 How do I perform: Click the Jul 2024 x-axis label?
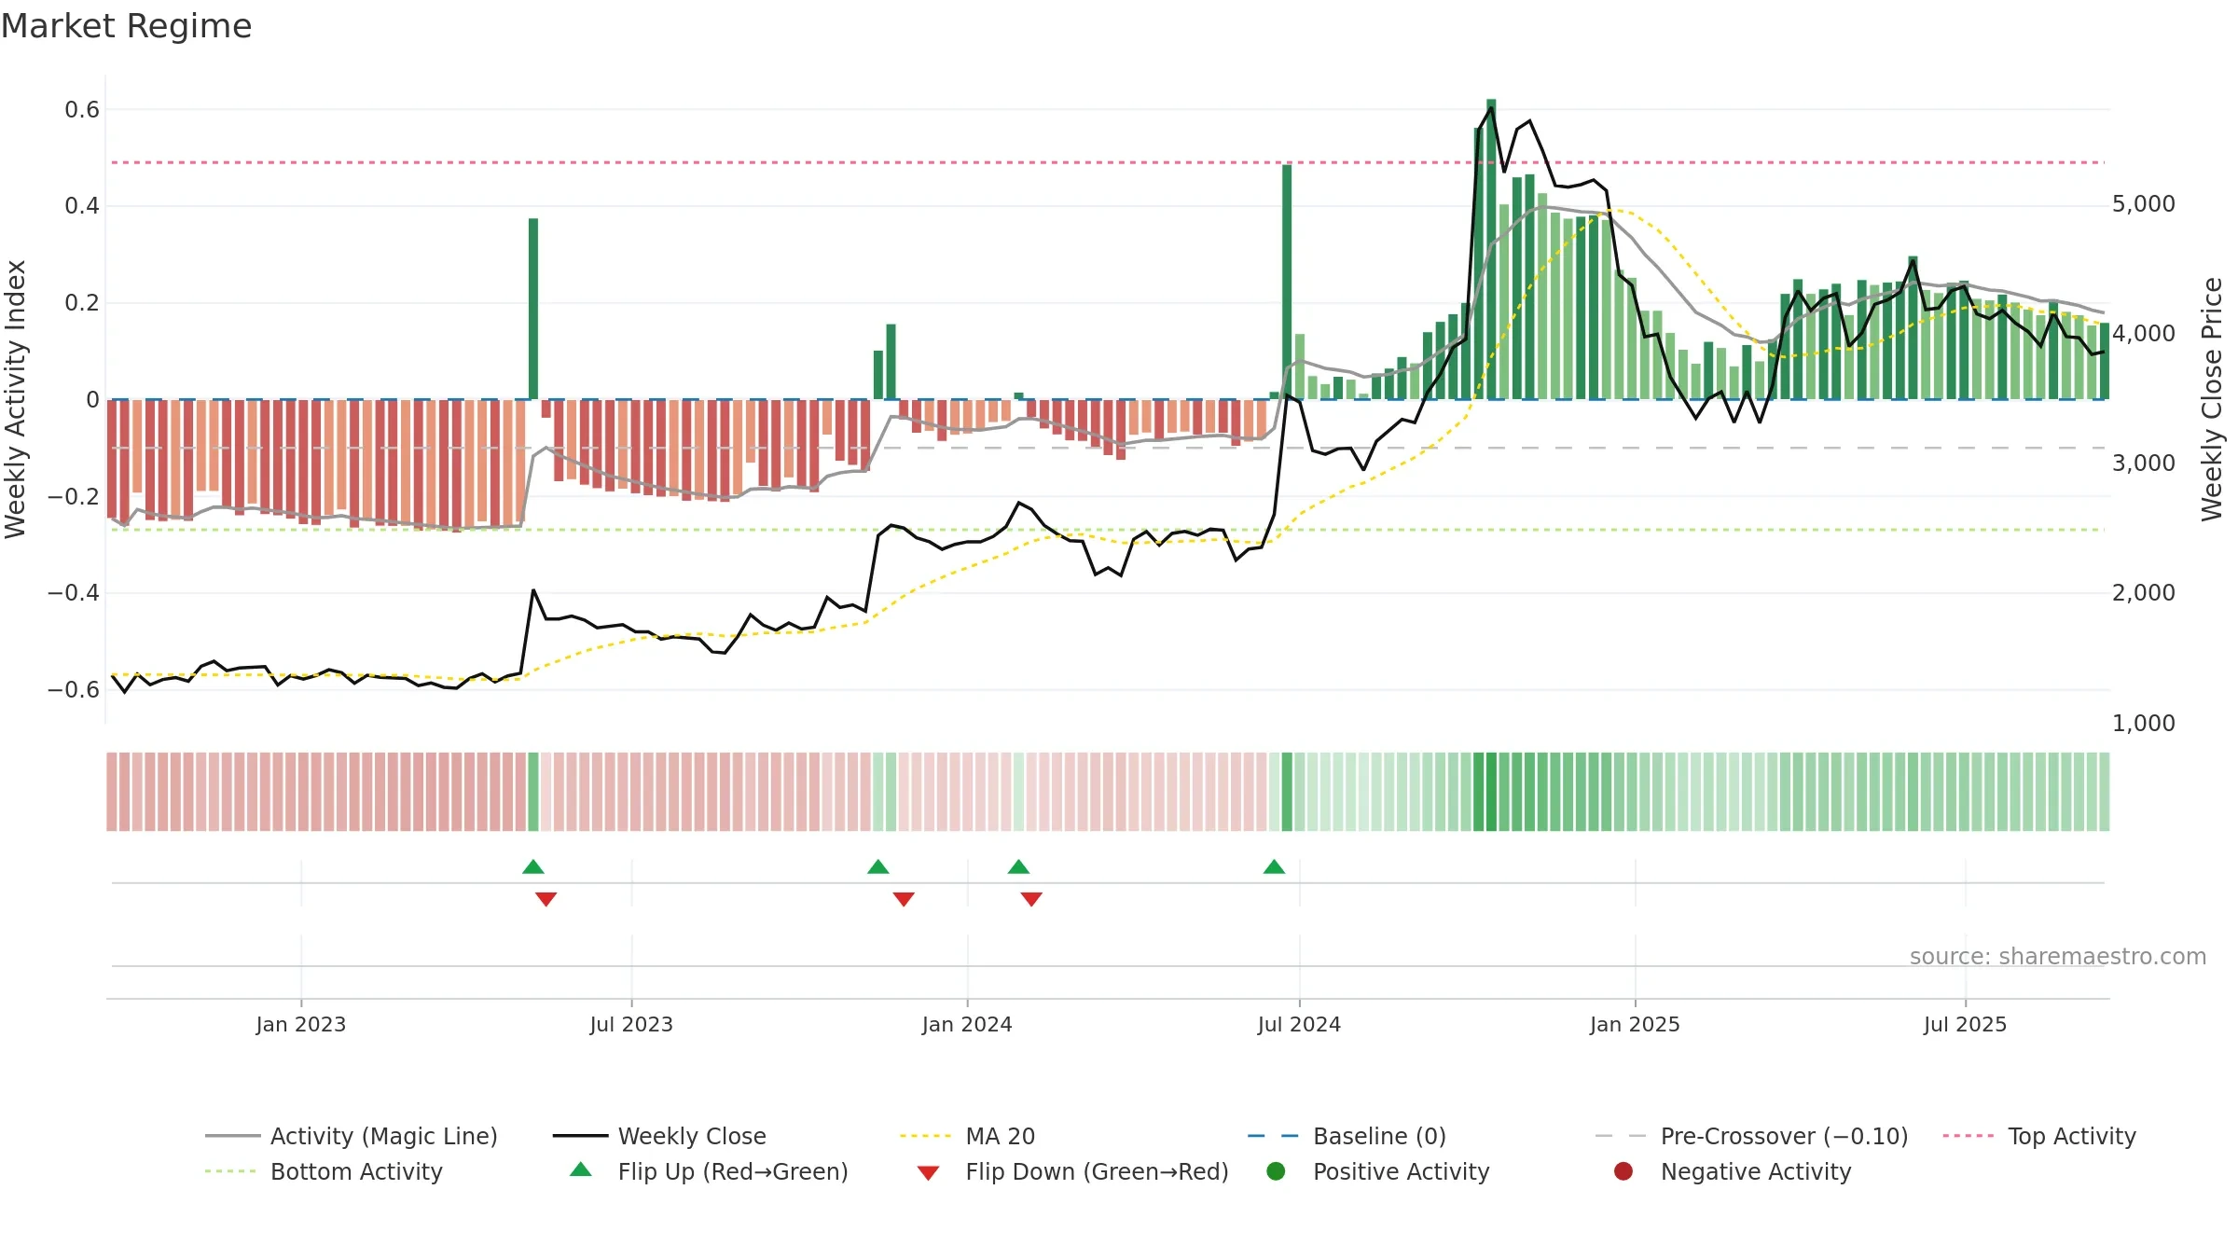(1299, 1024)
